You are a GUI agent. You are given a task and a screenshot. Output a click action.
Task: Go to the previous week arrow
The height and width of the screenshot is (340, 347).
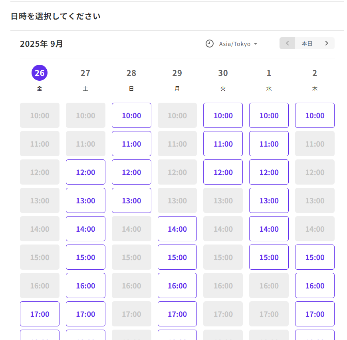click(x=287, y=43)
